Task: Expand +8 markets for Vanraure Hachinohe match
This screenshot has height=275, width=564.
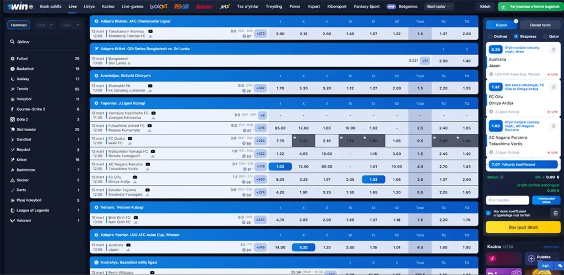Action: coord(262,115)
